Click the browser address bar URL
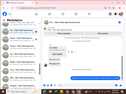This screenshot has width=126, height=94. tap(38, 8)
